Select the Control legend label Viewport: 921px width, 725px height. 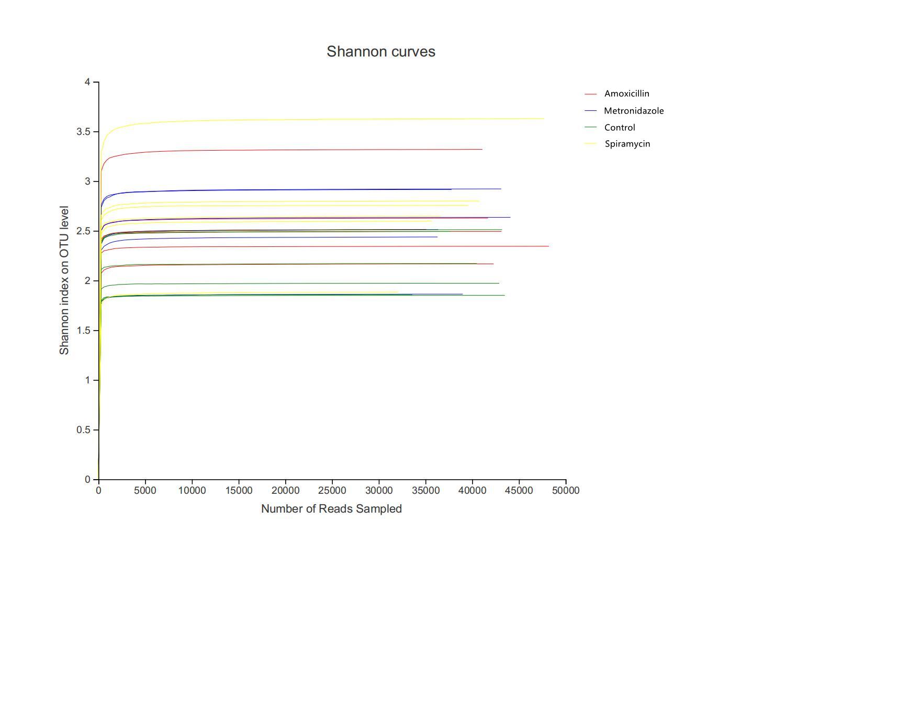click(620, 128)
